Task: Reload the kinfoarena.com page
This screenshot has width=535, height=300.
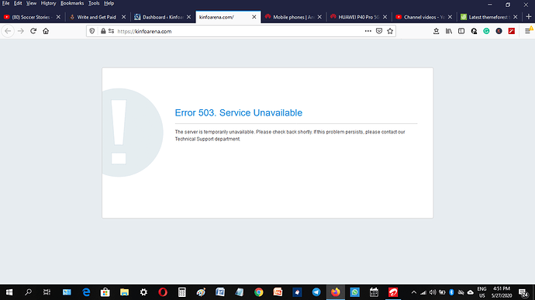Action: (x=33, y=31)
